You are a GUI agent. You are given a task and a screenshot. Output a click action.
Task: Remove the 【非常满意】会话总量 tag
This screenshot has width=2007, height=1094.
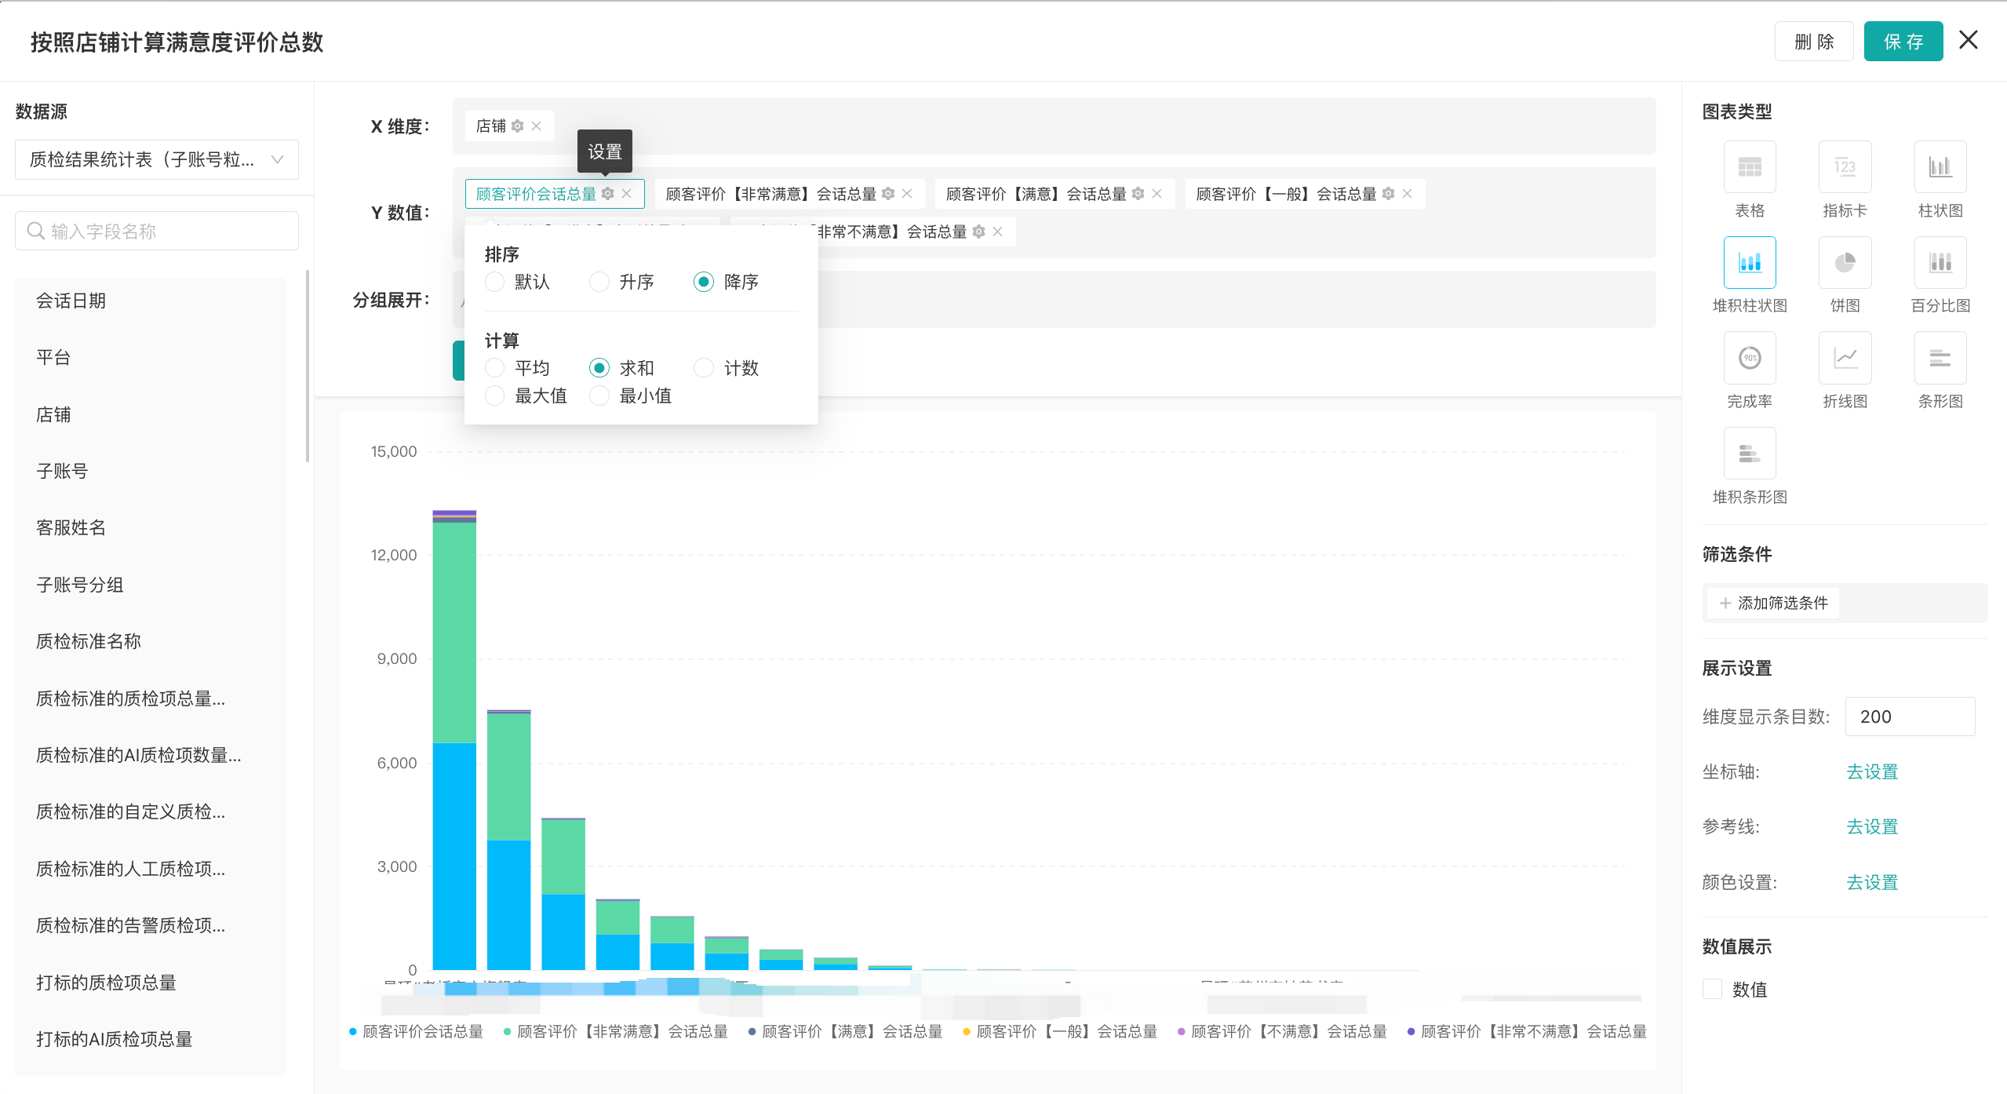click(907, 194)
